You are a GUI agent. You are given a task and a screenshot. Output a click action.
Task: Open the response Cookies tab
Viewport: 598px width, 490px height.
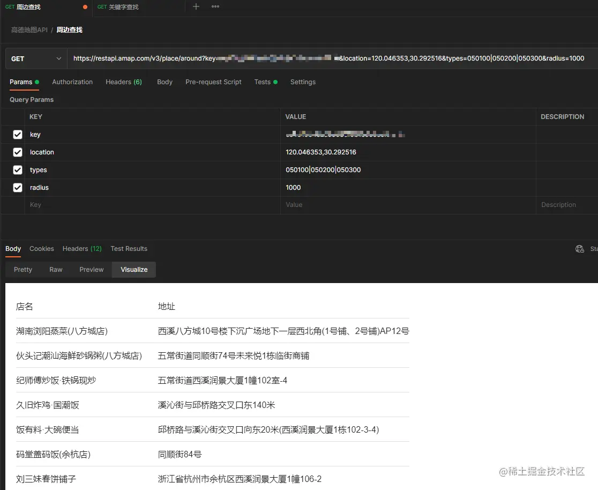pos(42,249)
